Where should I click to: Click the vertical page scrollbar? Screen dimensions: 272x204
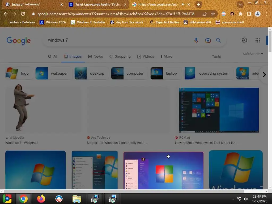270,42
